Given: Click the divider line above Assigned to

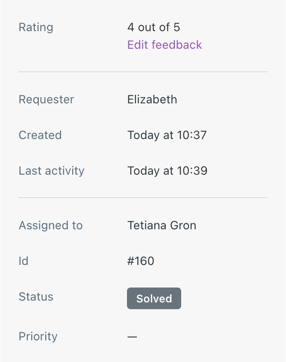Looking at the screenshot, I should (x=143, y=198).
